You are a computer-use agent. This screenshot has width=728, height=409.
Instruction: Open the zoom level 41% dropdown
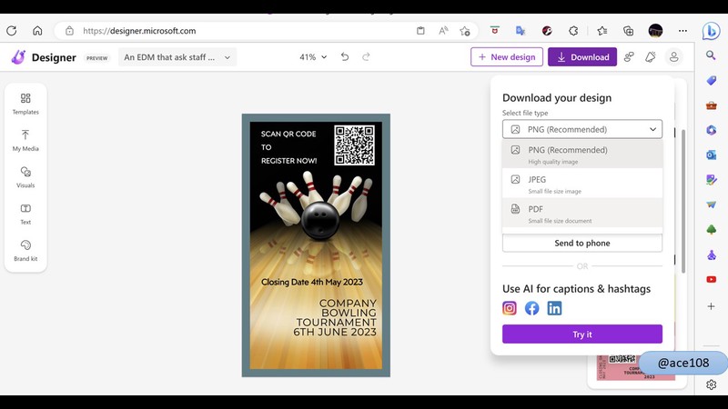tap(313, 57)
